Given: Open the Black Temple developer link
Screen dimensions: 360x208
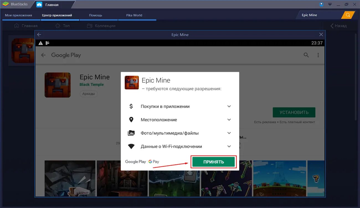Looking at the screenshot, I should (x=92, y=85).
